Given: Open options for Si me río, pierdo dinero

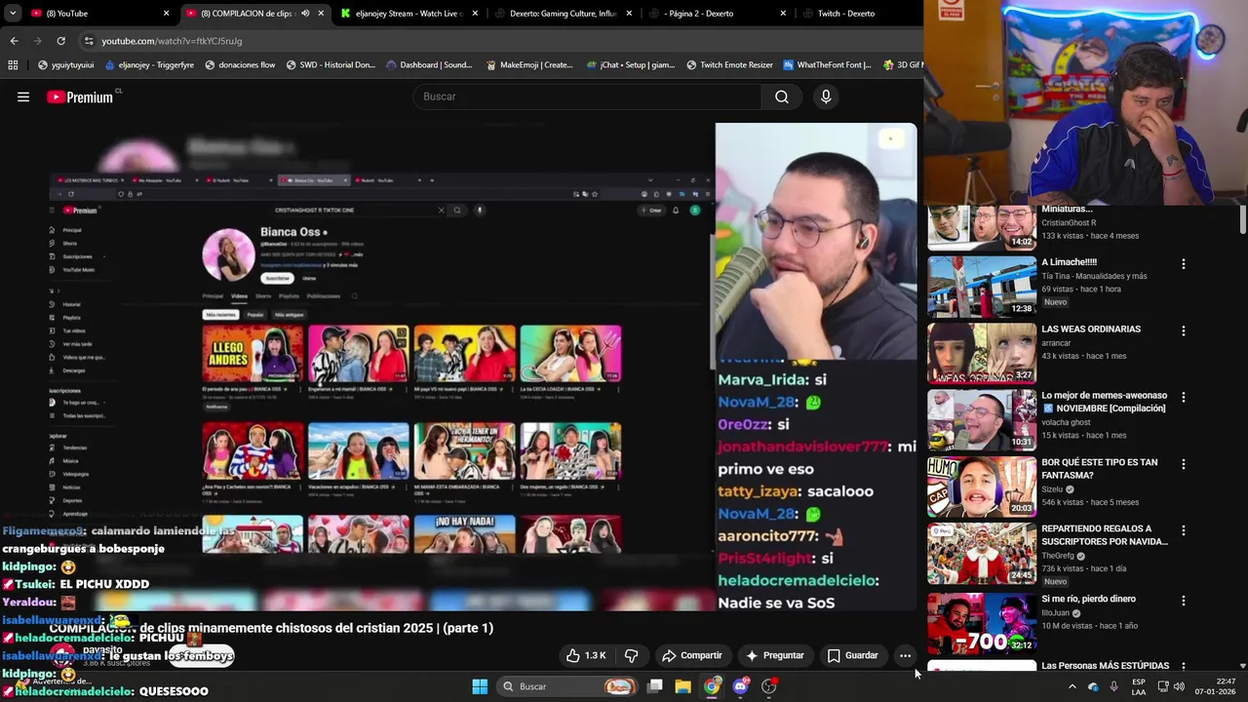Looking at the screenshot, I should click(1183, 602).
